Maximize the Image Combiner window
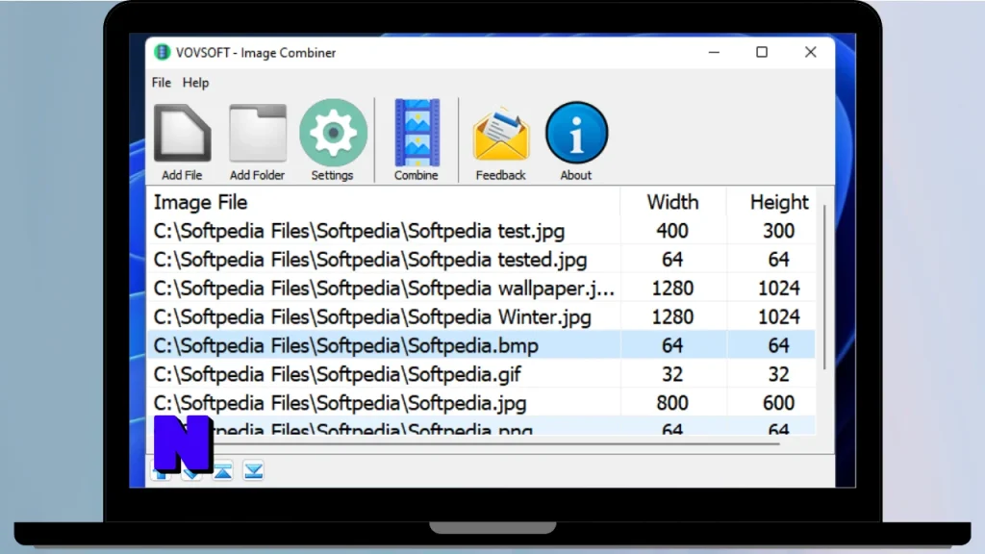The image size is (985, 554). click(762, 52)
